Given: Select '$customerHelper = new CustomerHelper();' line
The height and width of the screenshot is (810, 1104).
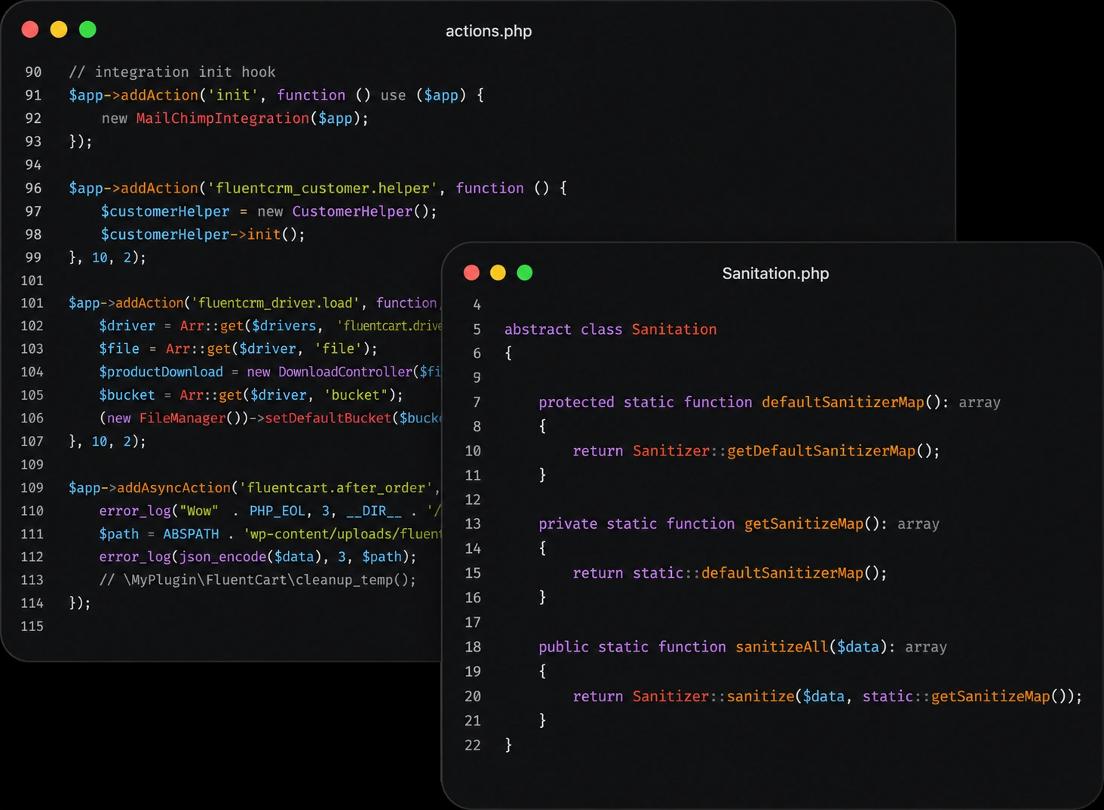Looking at the screenshot, I should [268, 211].
